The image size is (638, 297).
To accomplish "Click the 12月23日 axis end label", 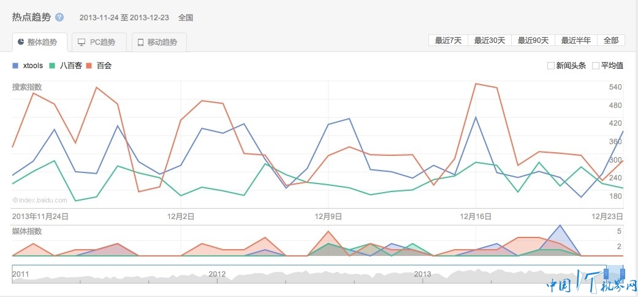I will pyautogui.click(x=607, y=217).
